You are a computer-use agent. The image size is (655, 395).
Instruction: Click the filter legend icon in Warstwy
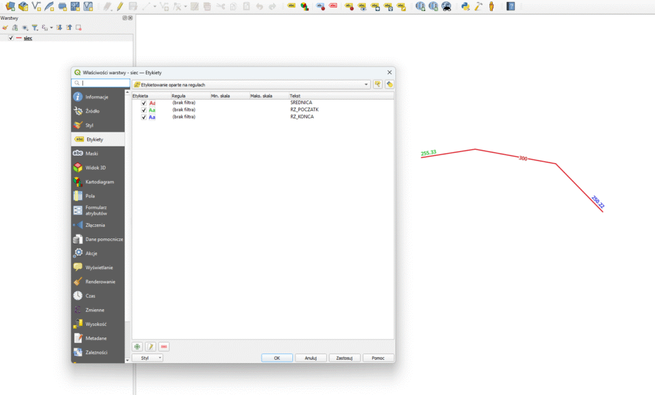point(35,27)
